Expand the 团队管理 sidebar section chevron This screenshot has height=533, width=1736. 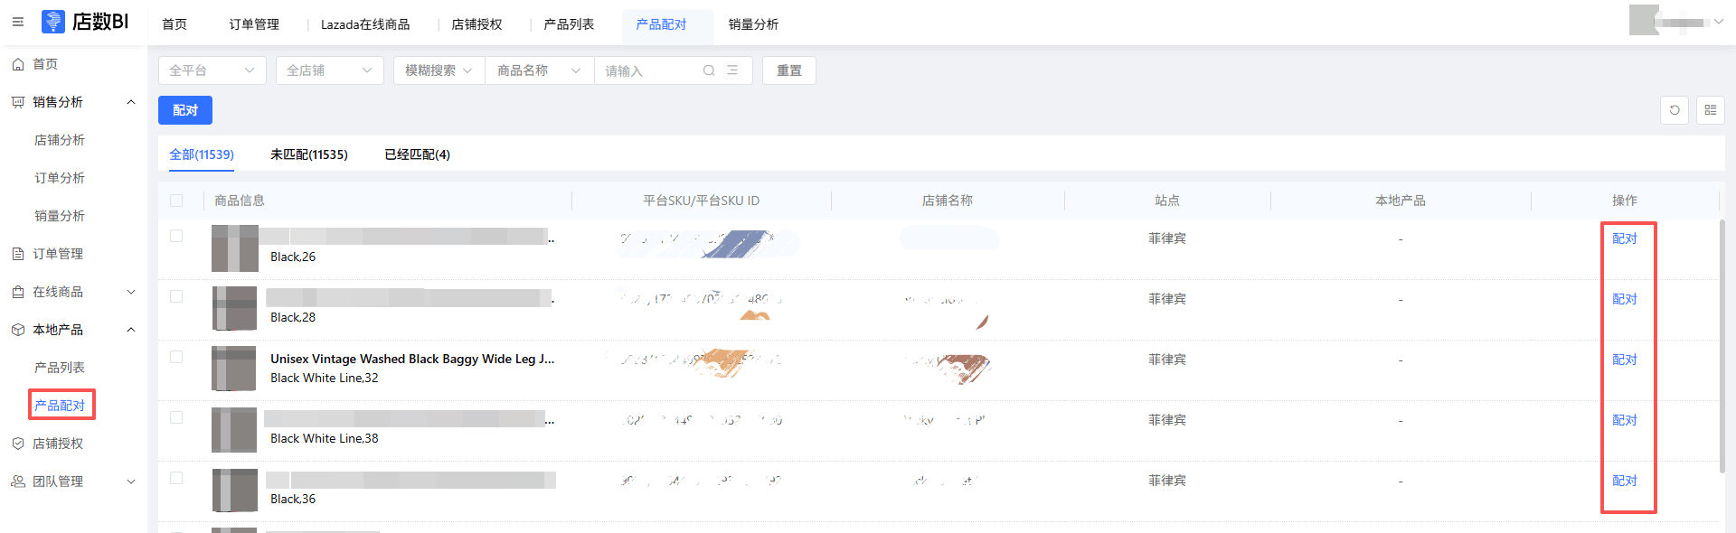point(131,482)
